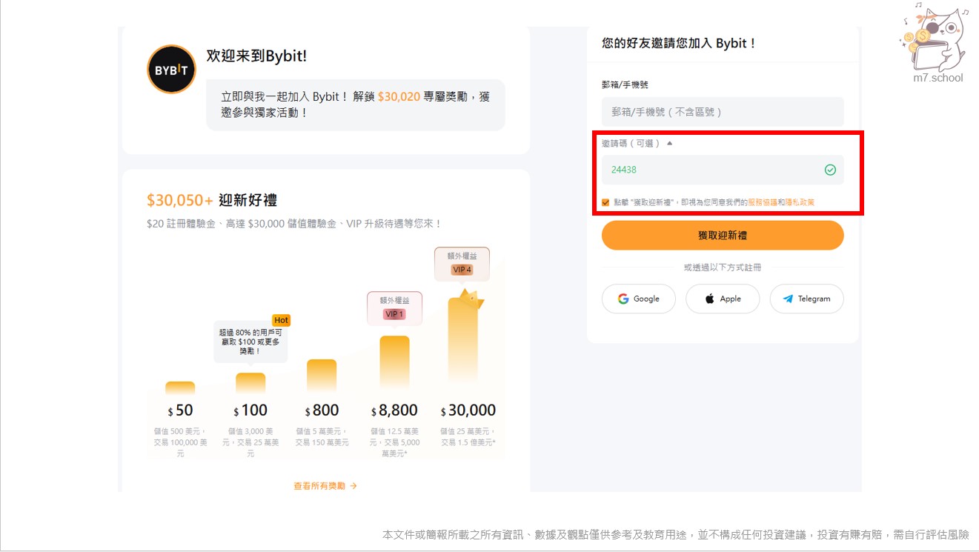The height and width of the screenshot is (552, 979).
Task: Click the VIP 1 badge
Action: point(394,314)
